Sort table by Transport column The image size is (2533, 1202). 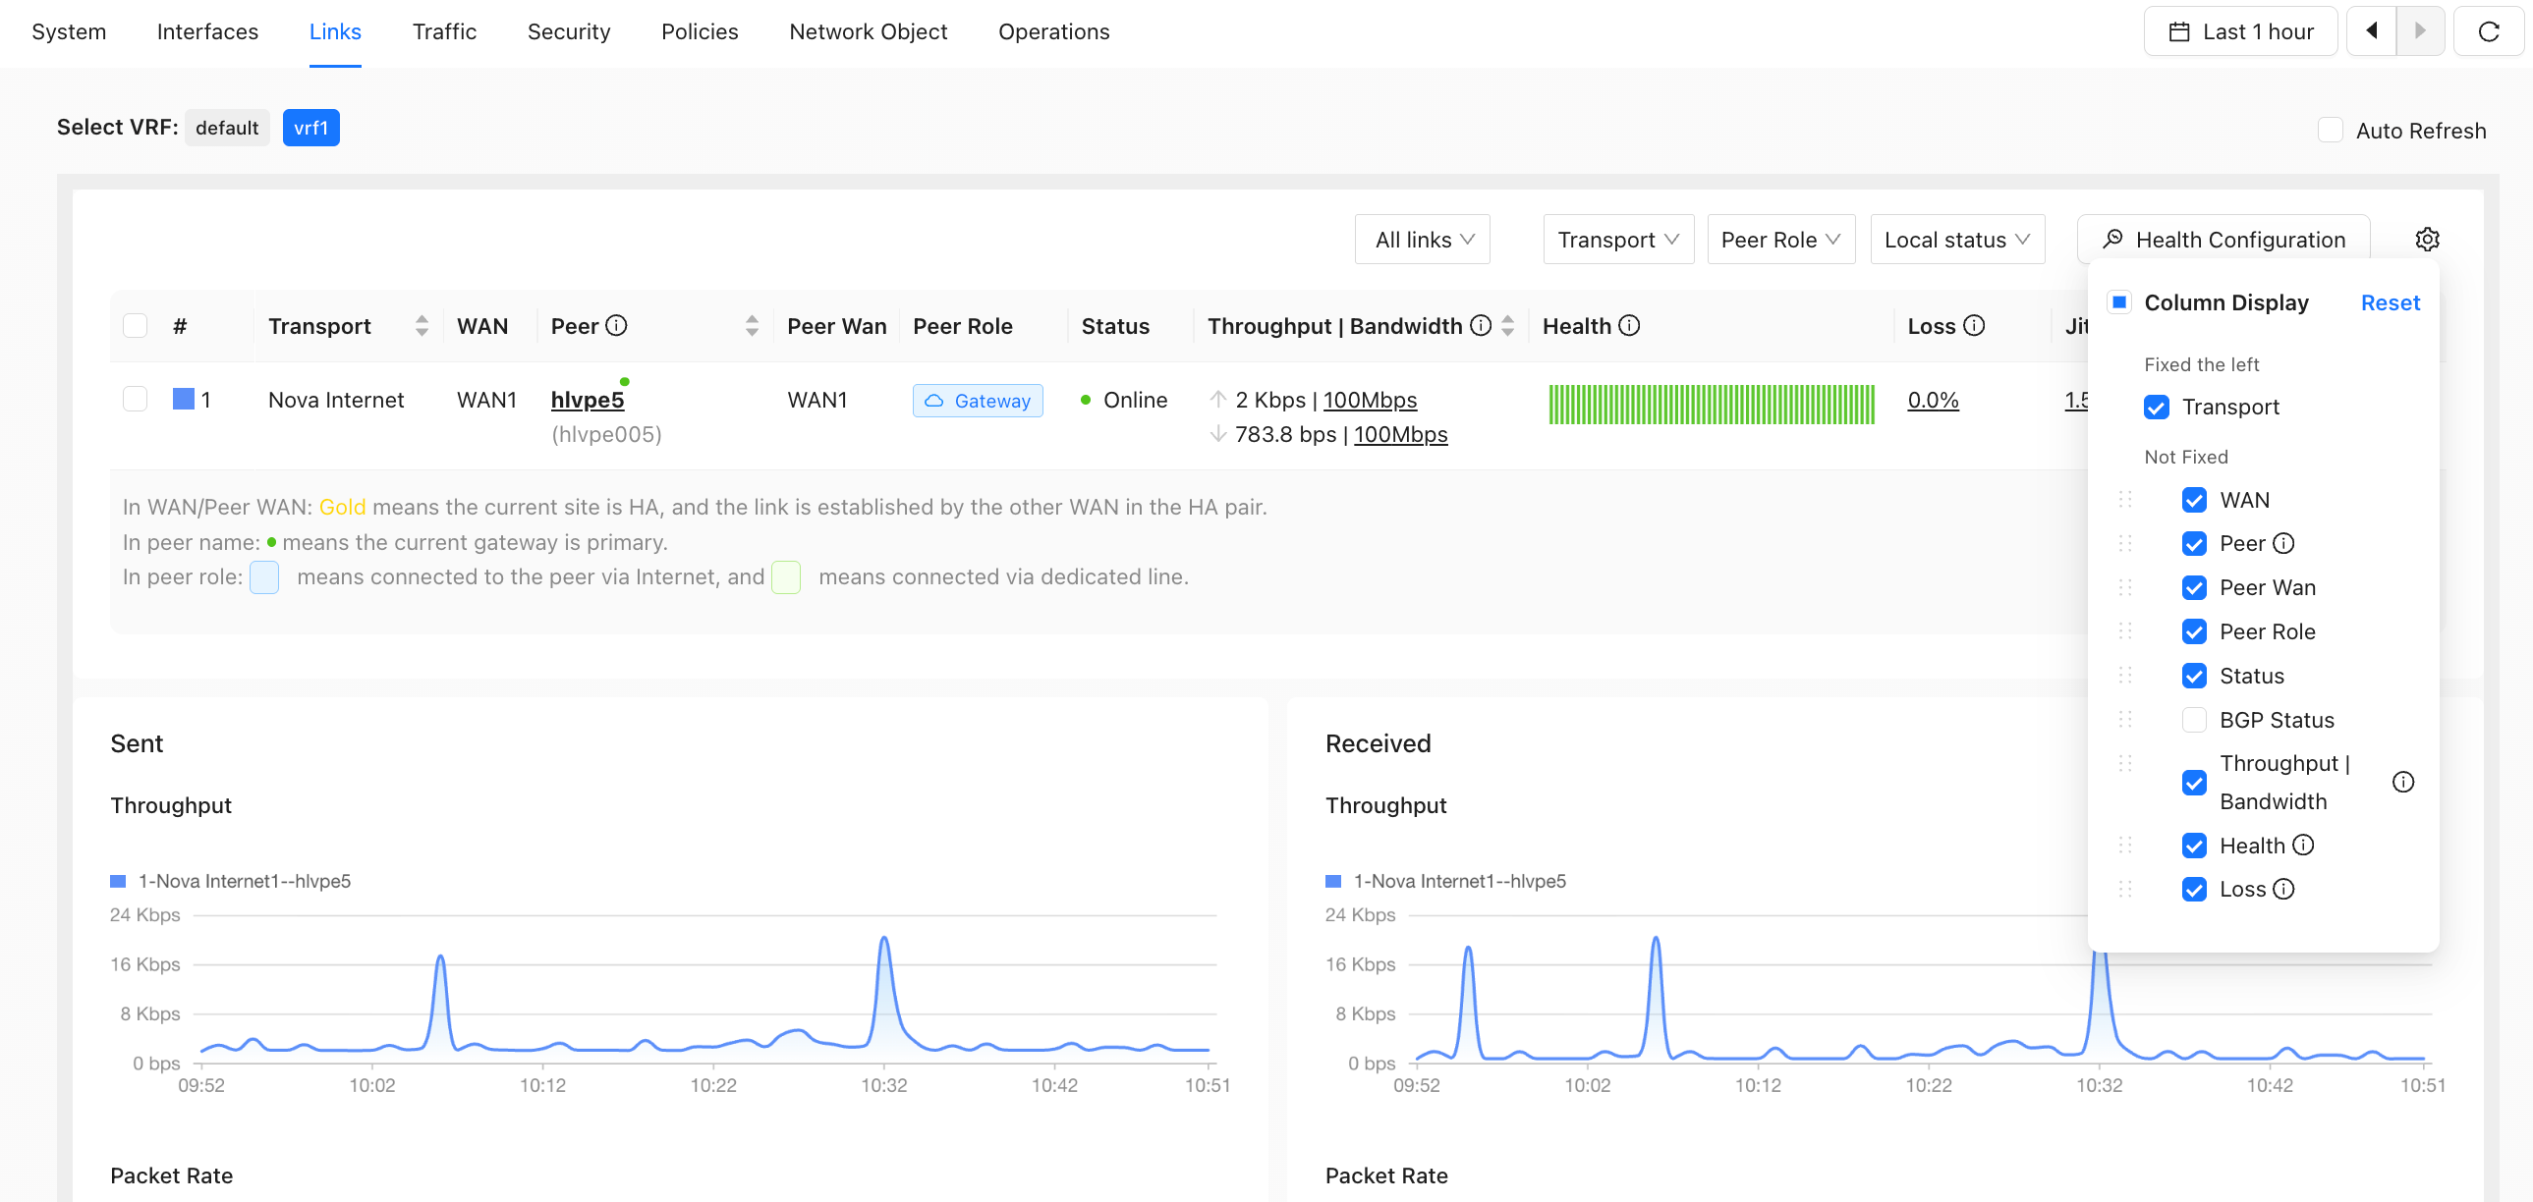click(x=422, y=325)
